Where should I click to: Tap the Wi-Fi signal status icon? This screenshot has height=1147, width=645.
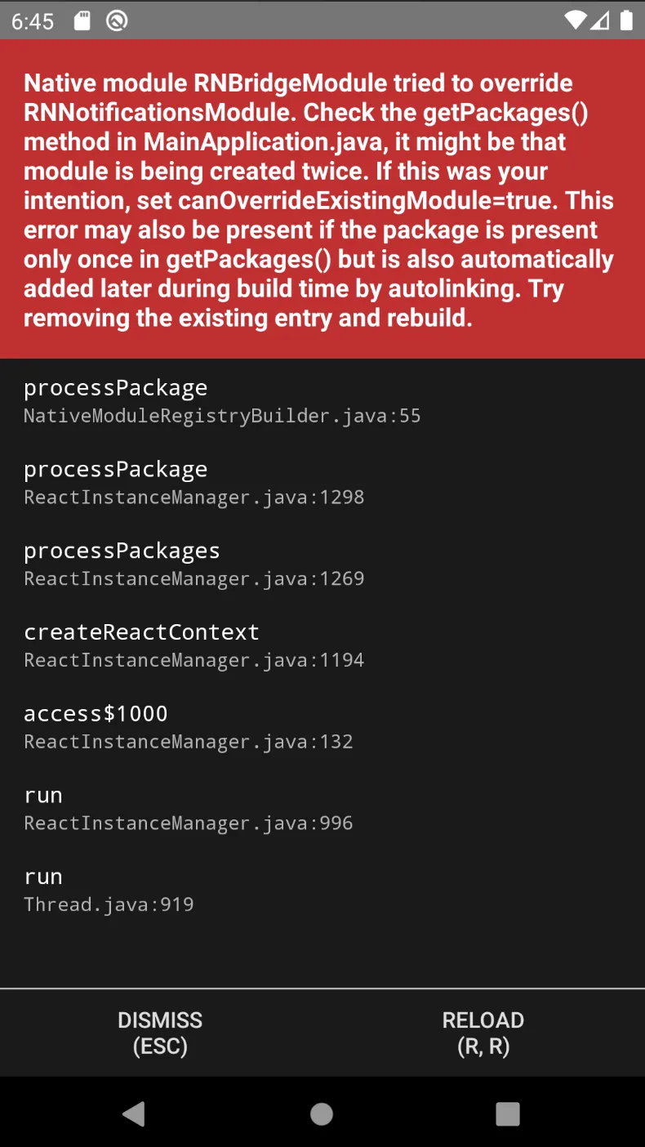(x=575, y=20)
